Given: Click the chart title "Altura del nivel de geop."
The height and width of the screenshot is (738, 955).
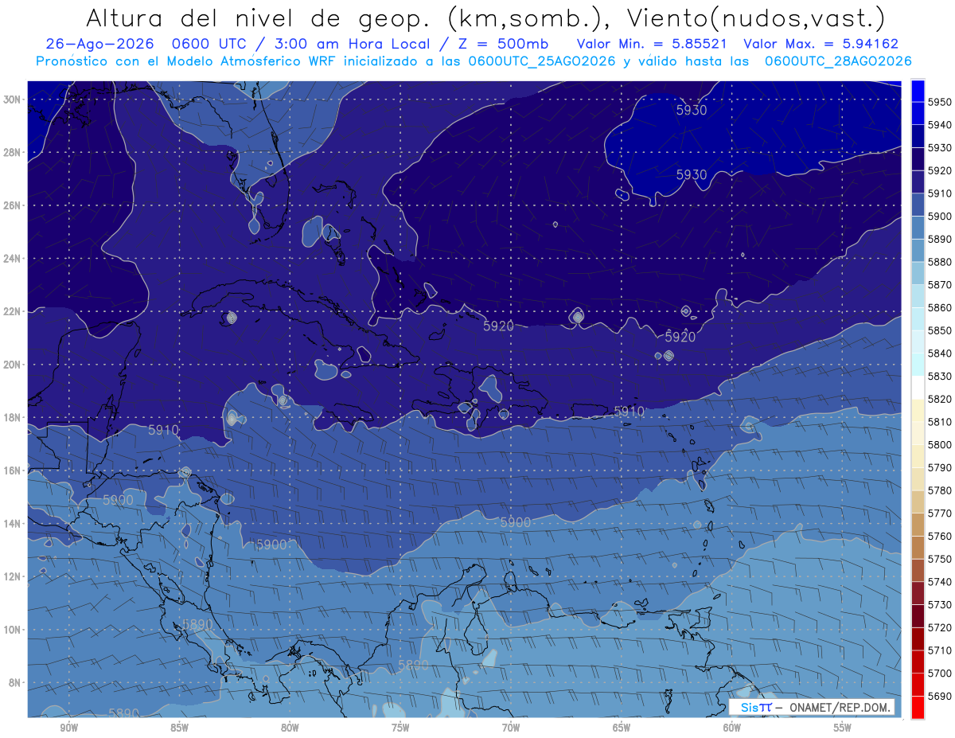Looking at the screenshot, I should (x=257, y=18).
